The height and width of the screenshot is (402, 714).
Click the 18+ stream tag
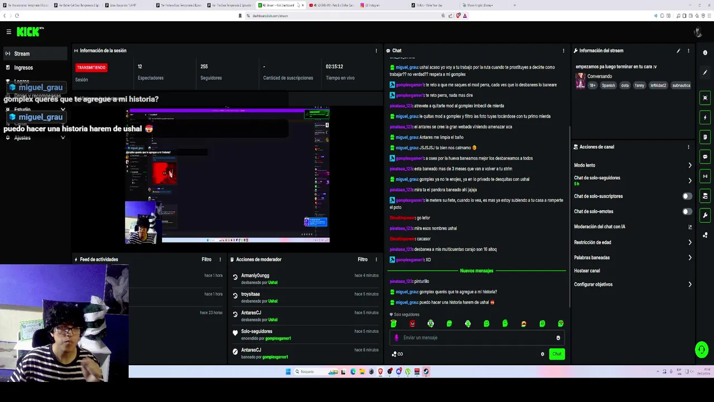coord(592,85)
